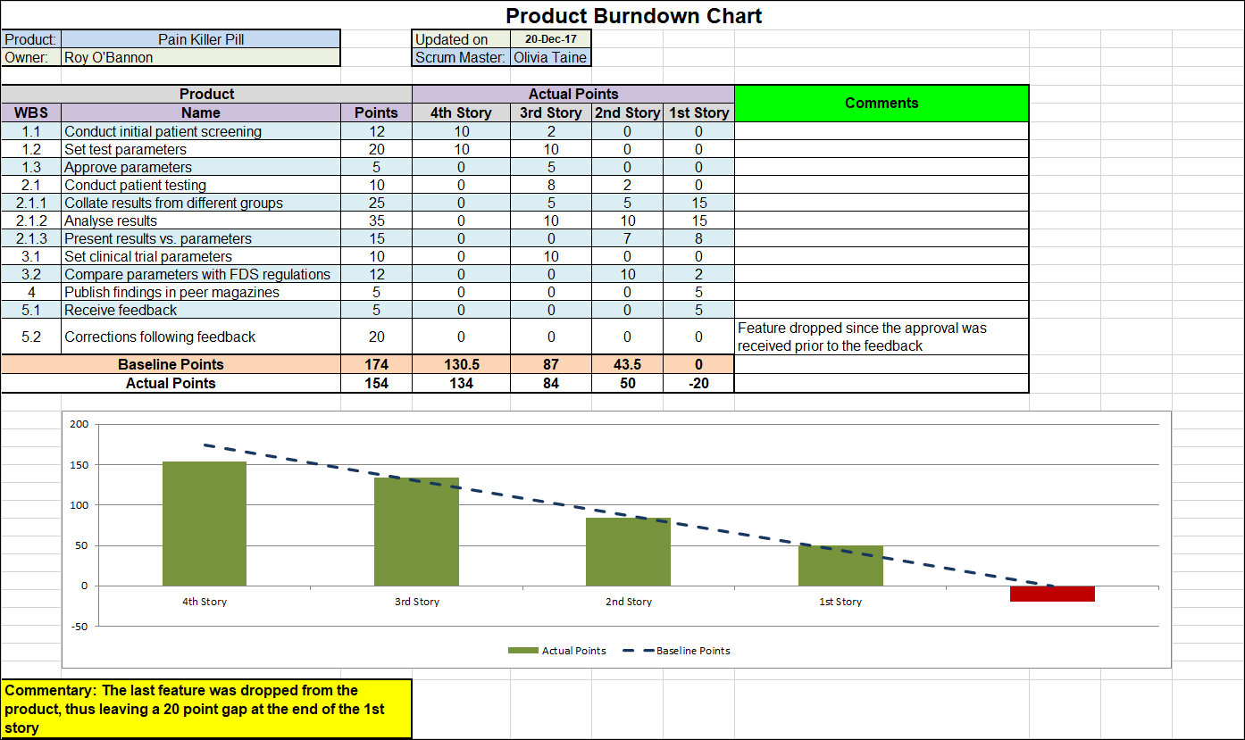The width and height of the screenshot is (1245, 740).
Task: Select the yellow commentary text box
Action: click(205, 709)
